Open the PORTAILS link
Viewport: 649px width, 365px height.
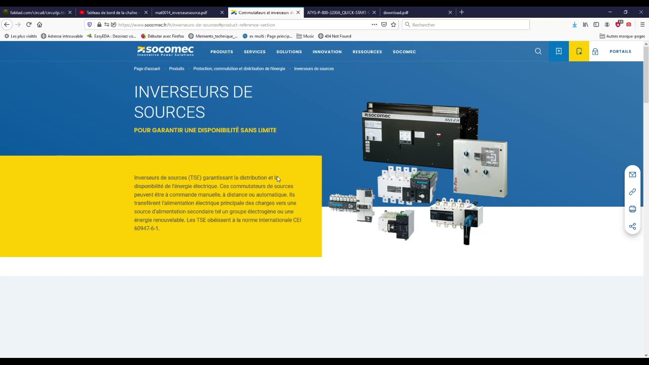pyautogui.click(x=620, y=52)
